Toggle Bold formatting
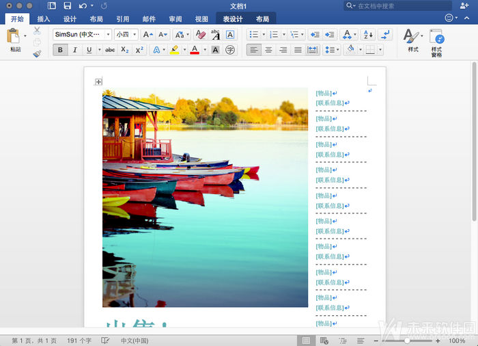Screen dimensions: 478x346 [x=60, y=50]
